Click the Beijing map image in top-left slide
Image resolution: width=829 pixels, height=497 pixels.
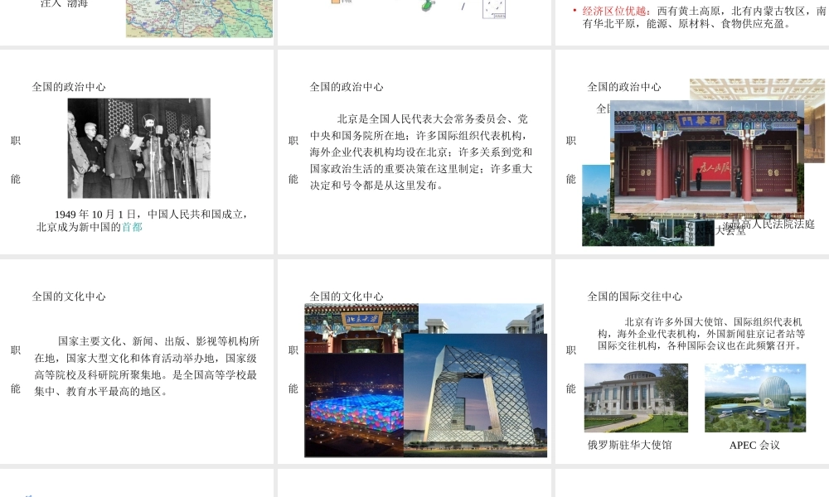pyautogui.click(x=199, y=18)
